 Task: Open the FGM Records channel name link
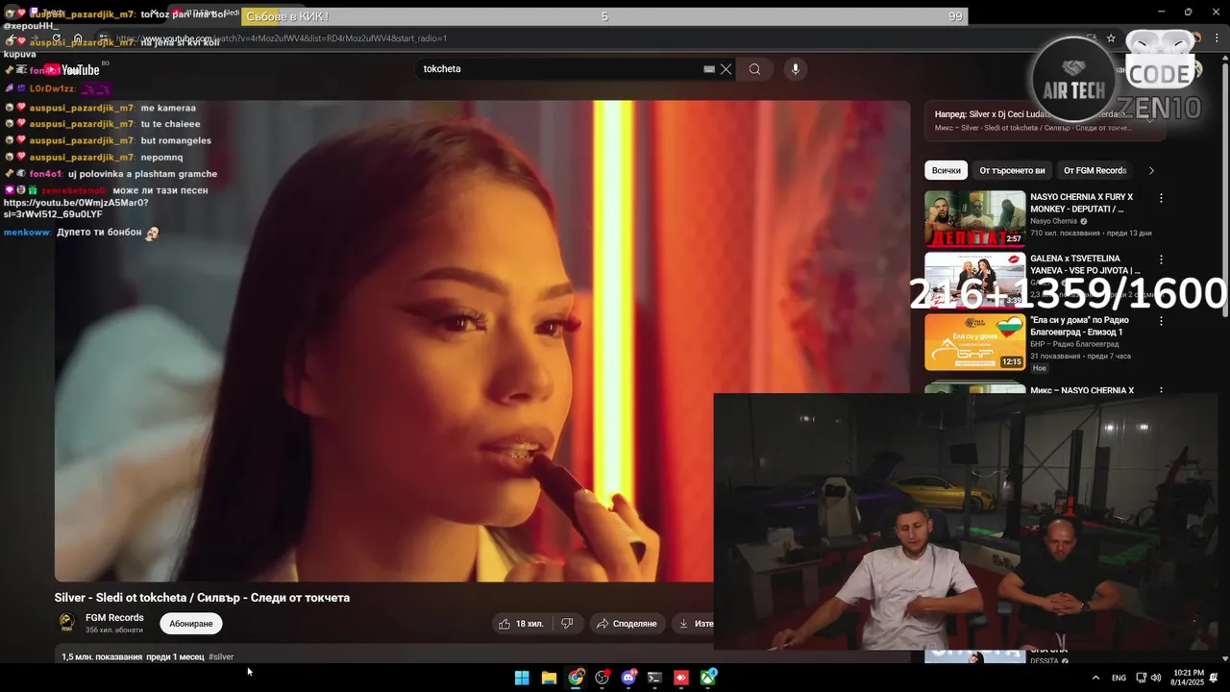point(114,618)
